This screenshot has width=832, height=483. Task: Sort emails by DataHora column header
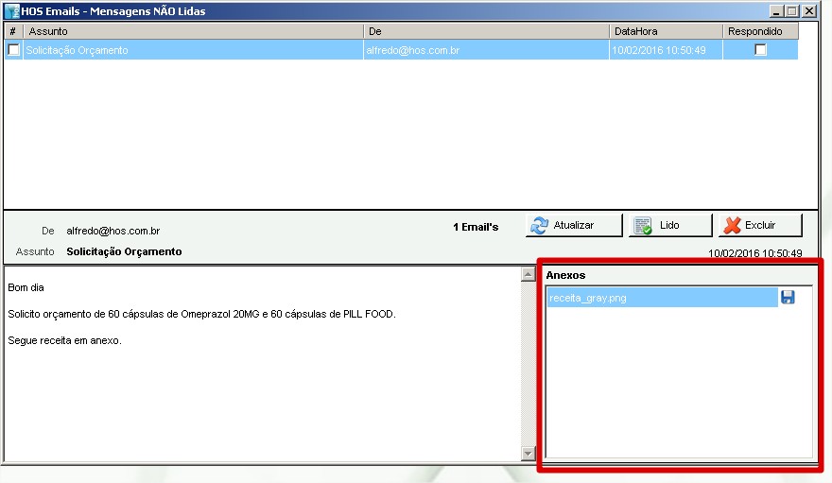tap(666, 31)
